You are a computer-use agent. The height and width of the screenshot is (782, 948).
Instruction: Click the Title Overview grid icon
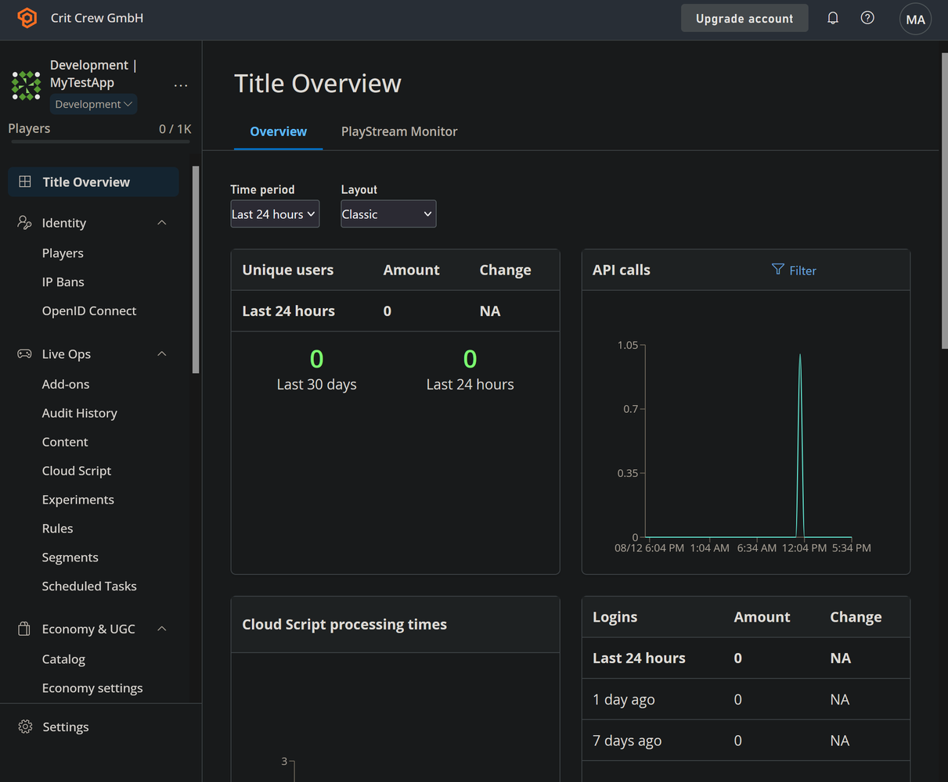pos(25,181)
